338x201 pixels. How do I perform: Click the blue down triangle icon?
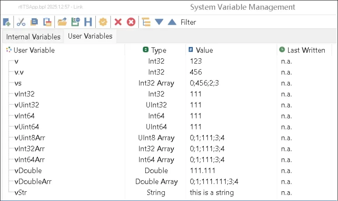coord(159,22)
